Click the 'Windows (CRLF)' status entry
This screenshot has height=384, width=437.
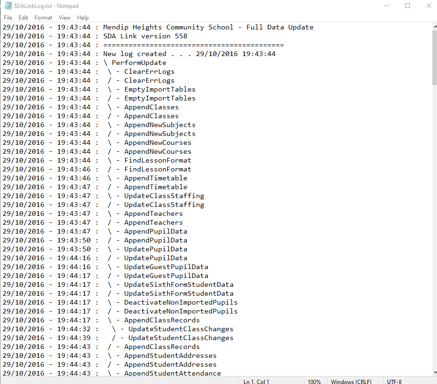click(x=351, y=381)
